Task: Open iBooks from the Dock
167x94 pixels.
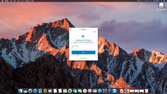Action: click(x=90, y=91)
